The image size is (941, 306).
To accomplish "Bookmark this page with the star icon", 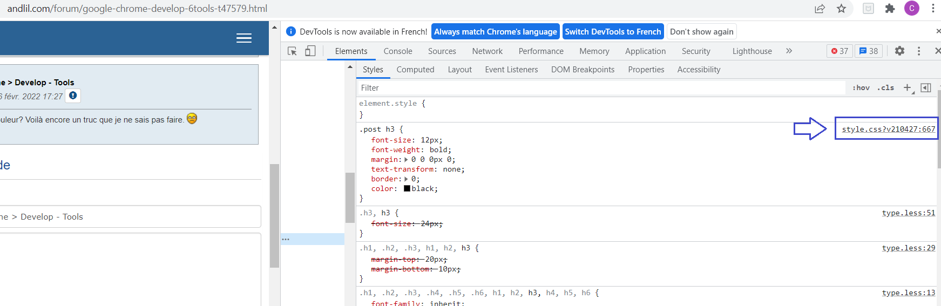I will coord(841,9).
